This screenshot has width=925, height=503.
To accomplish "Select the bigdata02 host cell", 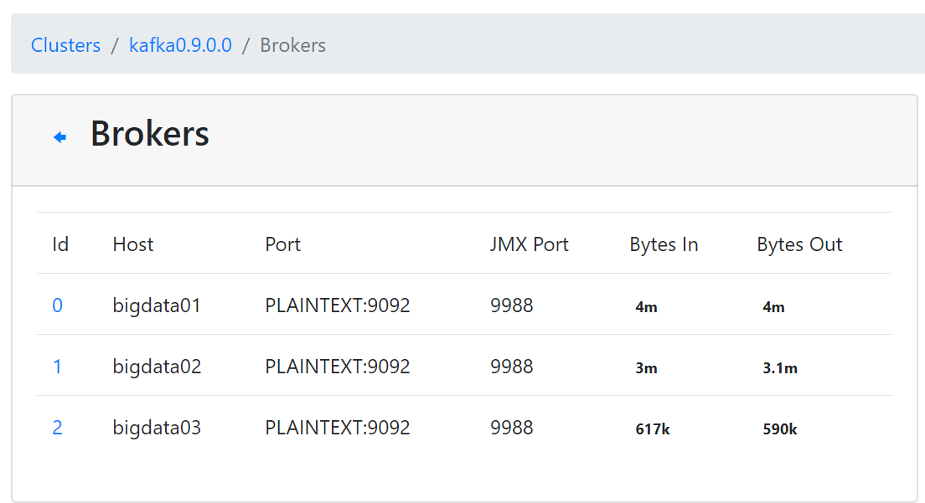I will click(157, 367).
